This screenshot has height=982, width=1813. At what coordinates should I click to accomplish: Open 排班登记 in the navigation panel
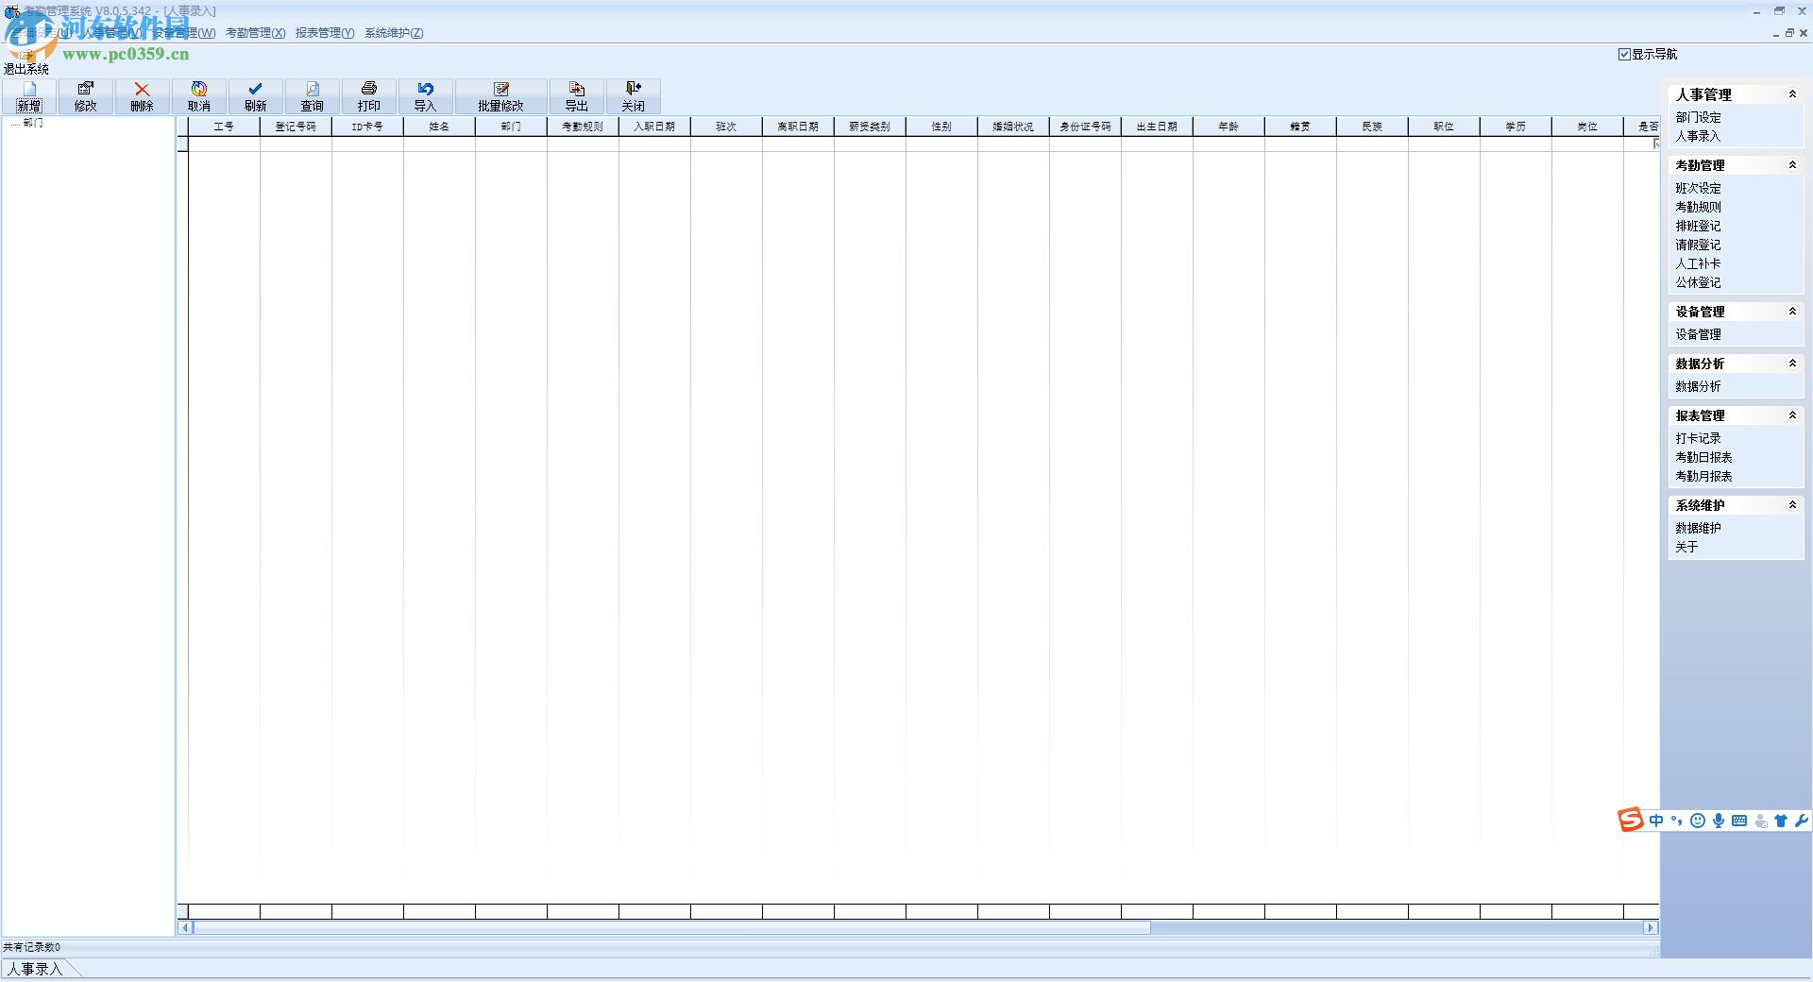[1698, 227]
